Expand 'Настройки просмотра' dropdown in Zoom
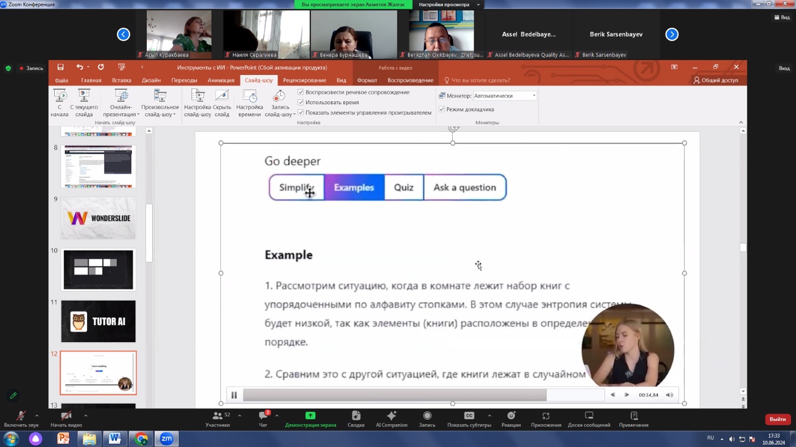The width and height of the screenshot is (796, 447). pyautogui.click(x=478, y=4)
